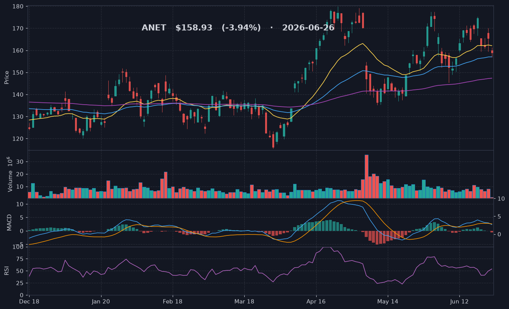509x309 pixels.
Task: Click the $158.93 price in the title
Action: pyautogui.click(x=194, y=28)
